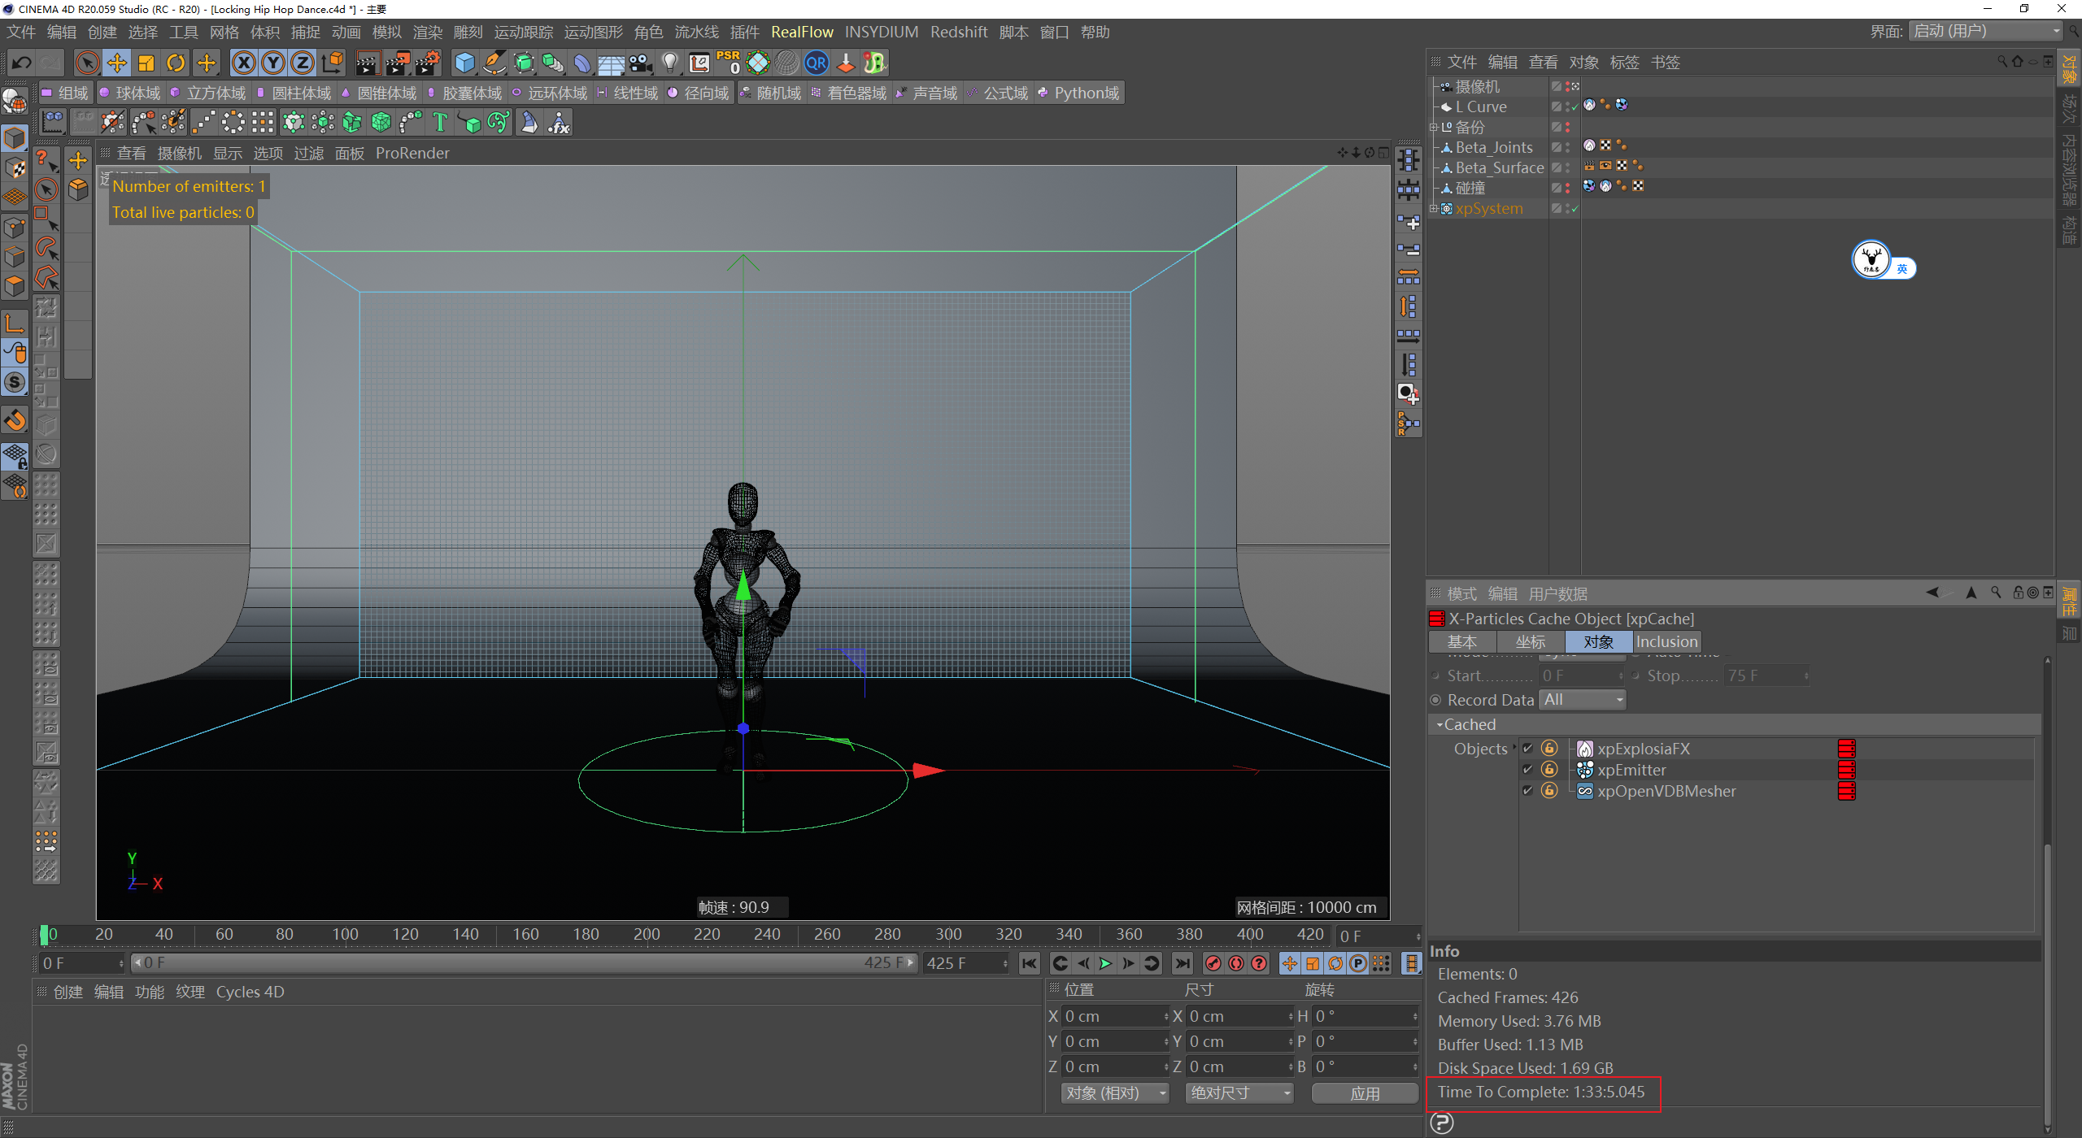Expand the xpSystem object tree

(x=1433, y=209)
